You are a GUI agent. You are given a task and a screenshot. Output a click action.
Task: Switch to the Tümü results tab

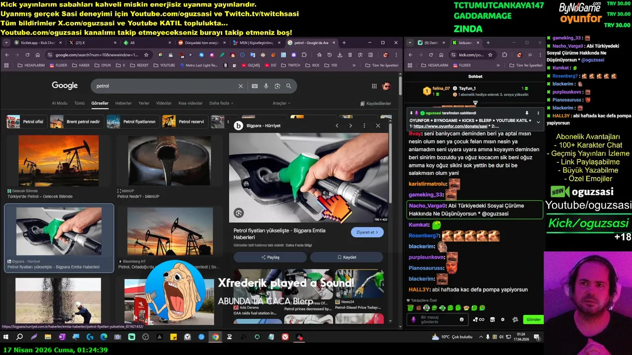coord(79,103)
